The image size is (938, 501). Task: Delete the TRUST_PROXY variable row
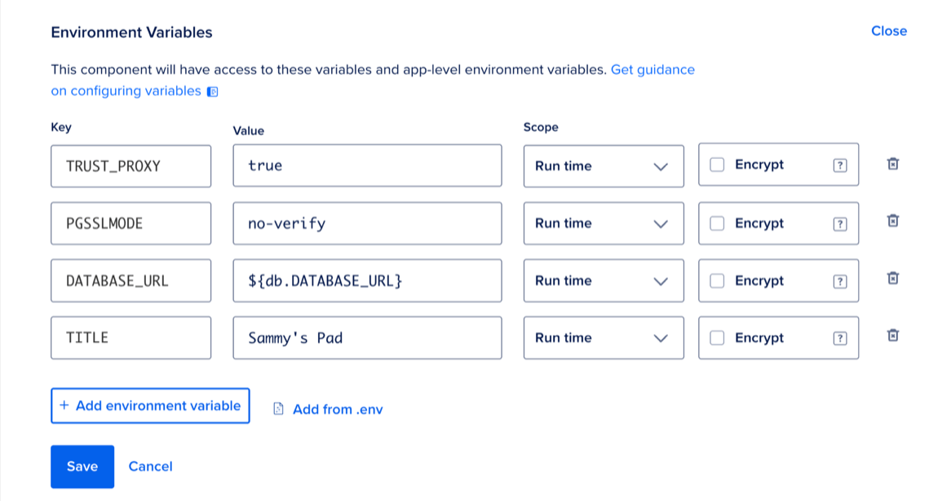point(892,165)
